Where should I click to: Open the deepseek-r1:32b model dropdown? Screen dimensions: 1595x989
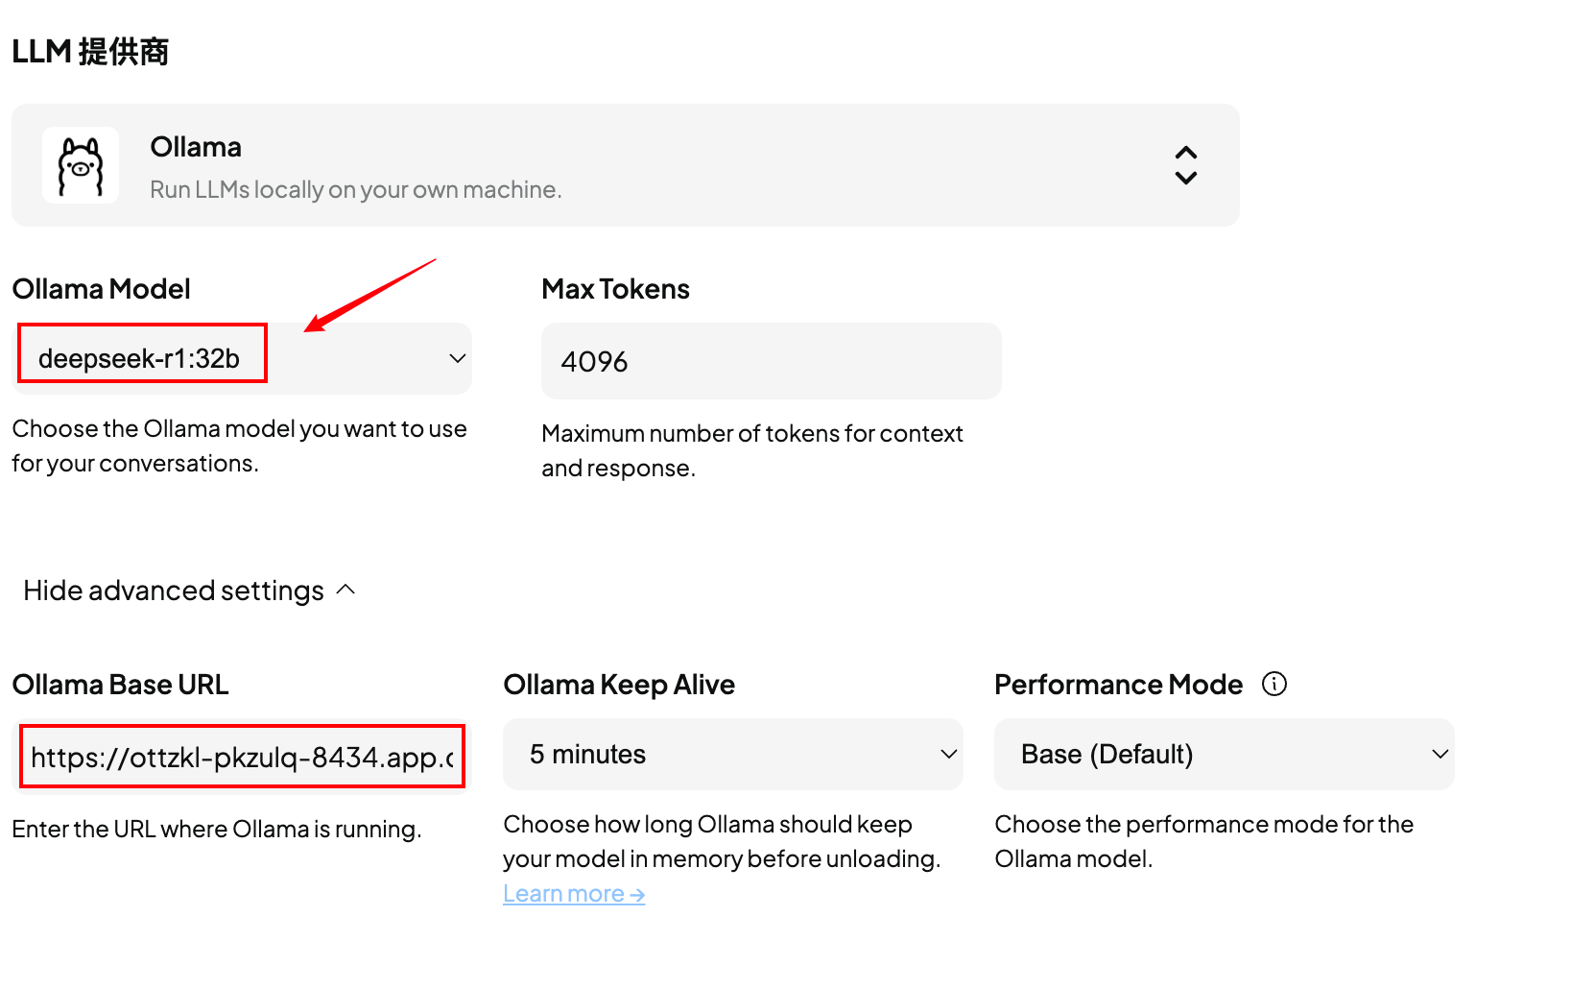[240, 358]
